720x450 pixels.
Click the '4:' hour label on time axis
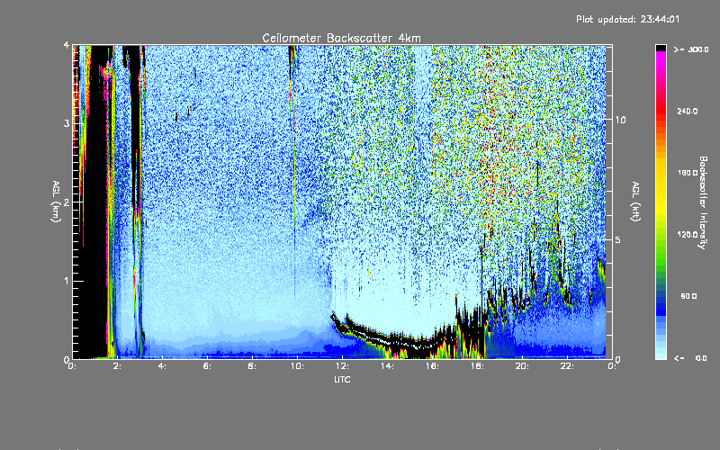point(162,366)
